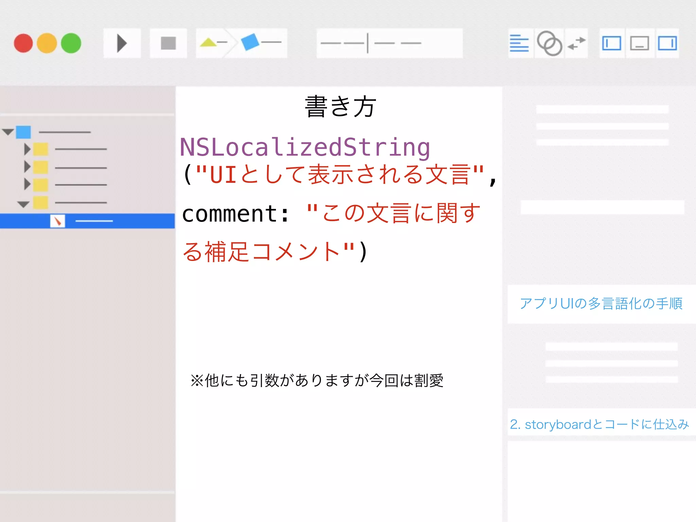Select the highlighted Swift file row
Screen dimensions: 696x522
87,221
